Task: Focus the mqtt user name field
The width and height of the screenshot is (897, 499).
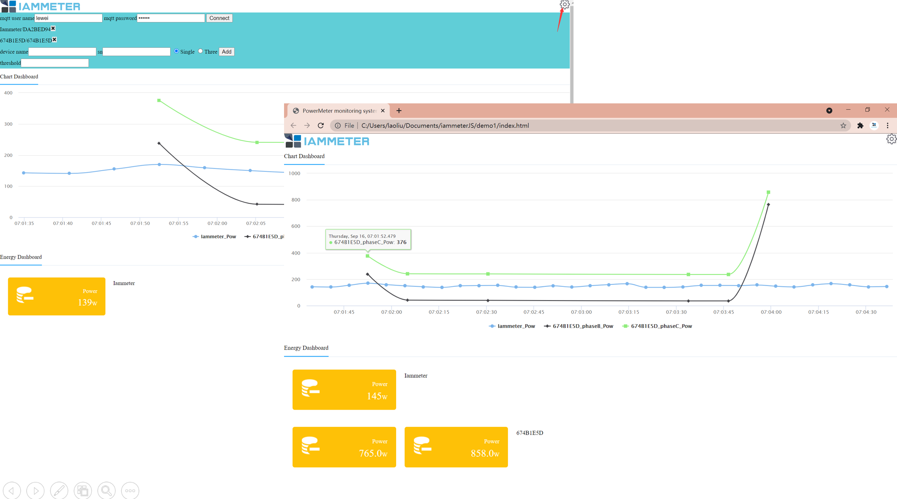Action: [x=69, y=18]
